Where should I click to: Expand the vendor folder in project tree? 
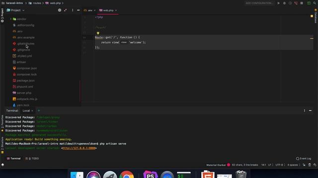point(11,19)
